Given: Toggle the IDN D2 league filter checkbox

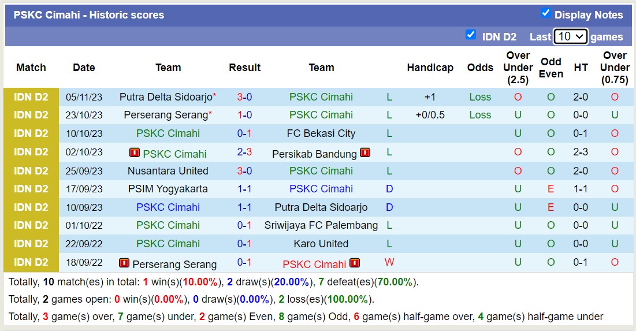Looking at the screenshot, I should pyautogui.click(x=471, y=35).
